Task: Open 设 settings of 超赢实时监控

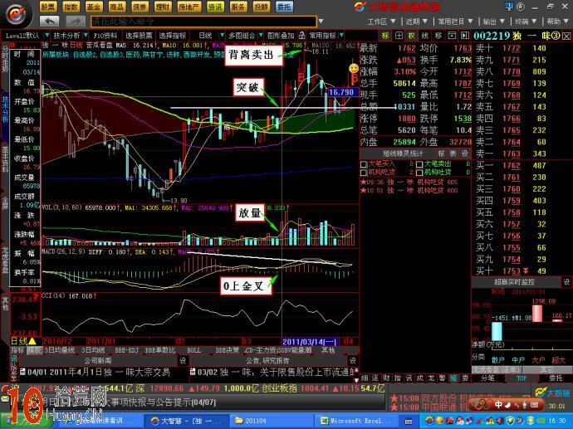Action: click(x=566, y=282)
